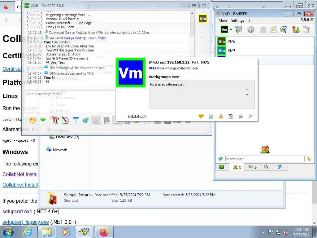Pick text color with chat toolbar palette icon
This screenshot has height=238, width=317.
[x=66, y=120]
